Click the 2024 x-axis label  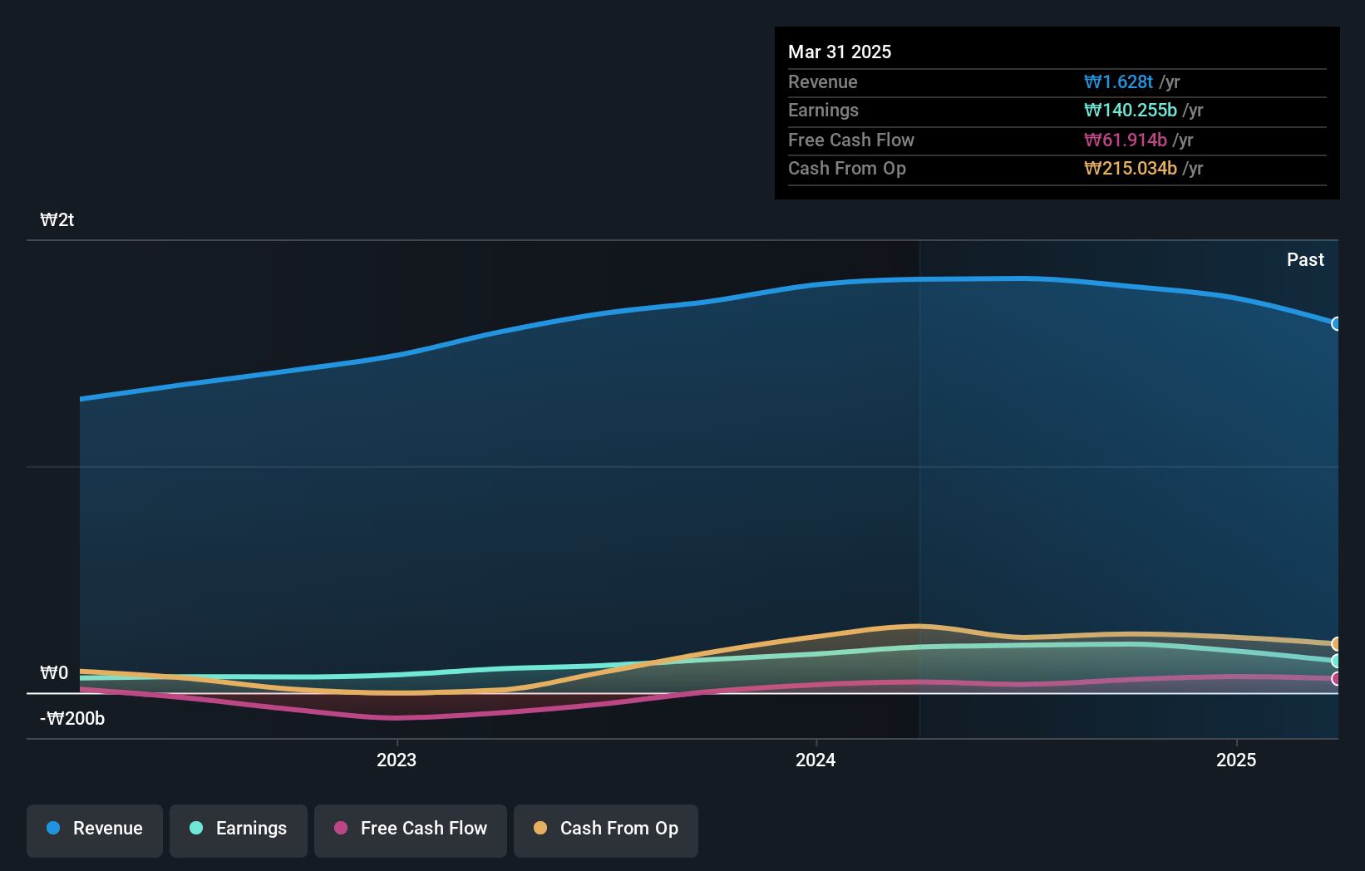816,760
